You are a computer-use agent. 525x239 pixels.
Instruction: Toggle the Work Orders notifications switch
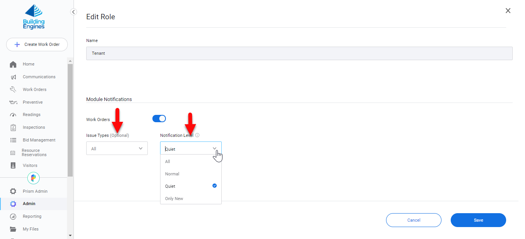159,119
